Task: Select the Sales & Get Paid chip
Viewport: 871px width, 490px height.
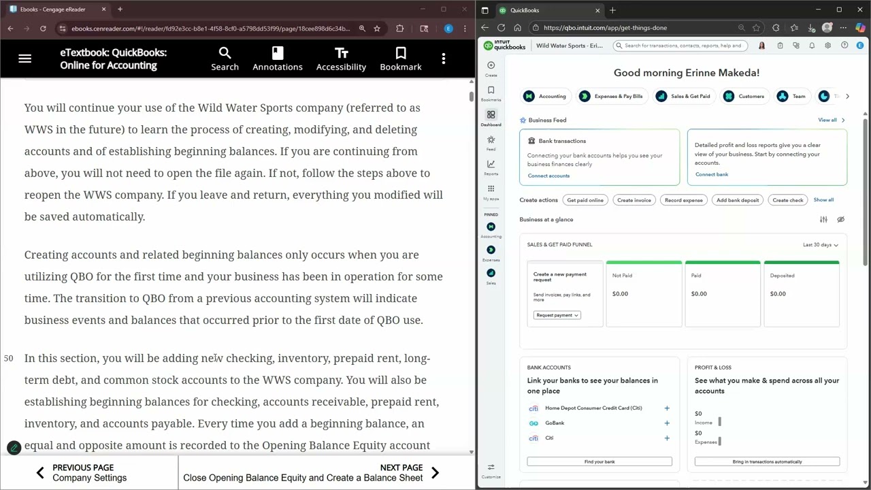Action: pyautogui.click(x=683, y=97)
